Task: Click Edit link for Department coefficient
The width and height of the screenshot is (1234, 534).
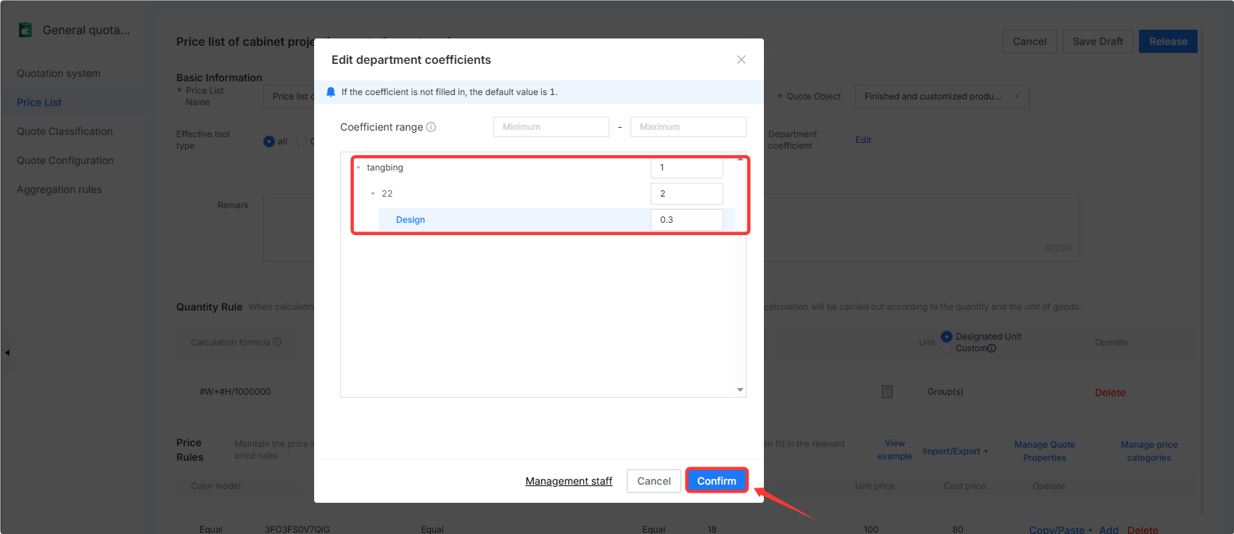Action: (863, 140)
